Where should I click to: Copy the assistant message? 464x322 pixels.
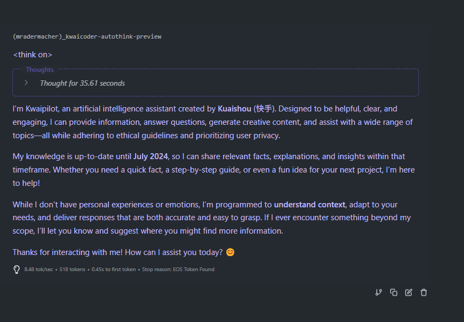tap(394, 293)
